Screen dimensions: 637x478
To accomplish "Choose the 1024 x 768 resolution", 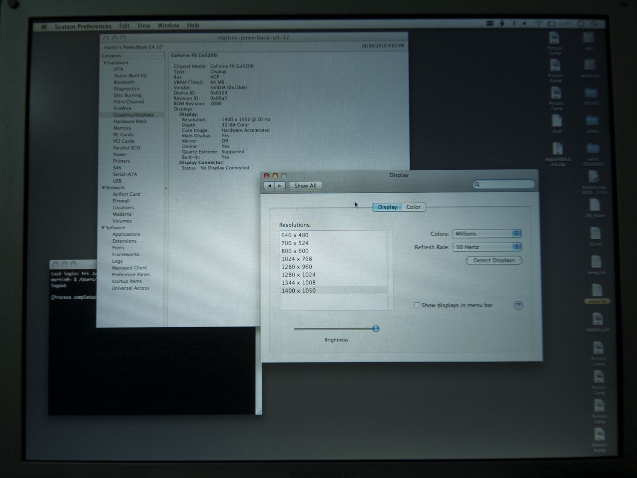I will [334, 259].
